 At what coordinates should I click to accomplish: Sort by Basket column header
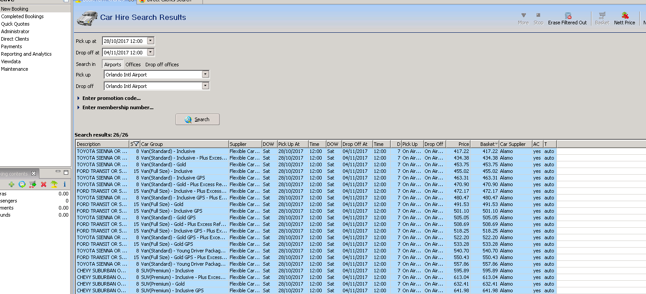485,144
